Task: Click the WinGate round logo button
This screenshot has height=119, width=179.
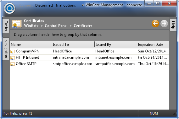Action: (9, 8)
